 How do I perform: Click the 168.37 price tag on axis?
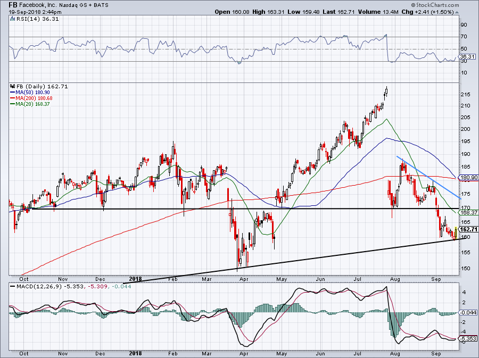468,213
